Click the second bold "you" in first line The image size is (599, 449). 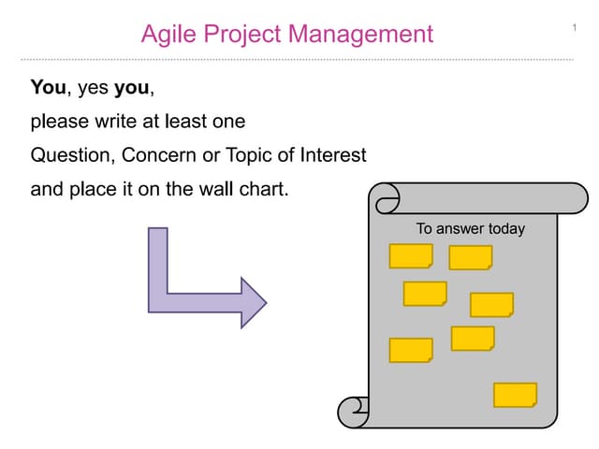pyautogui.click(x=131, y=88)
